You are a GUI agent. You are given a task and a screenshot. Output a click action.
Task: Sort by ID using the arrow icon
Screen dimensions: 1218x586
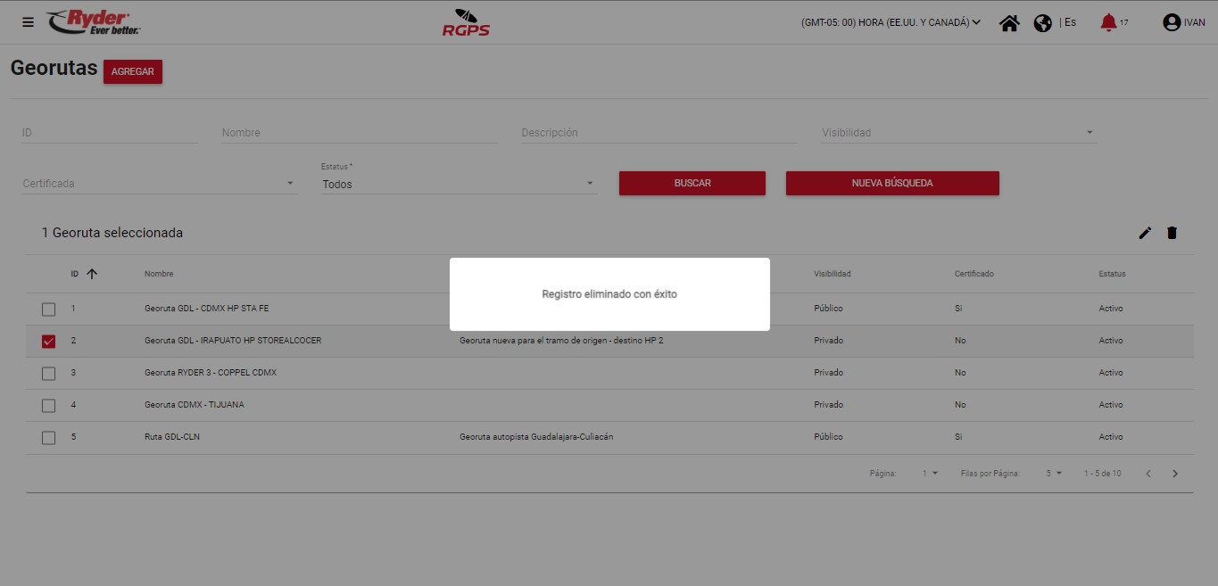click(x=91, y=274)
